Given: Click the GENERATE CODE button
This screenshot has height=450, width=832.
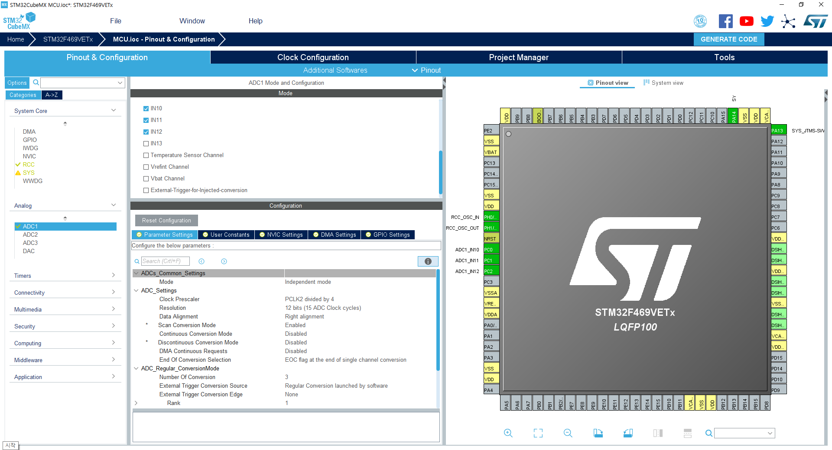Looking at the screenshot, I should pos(729,39).
